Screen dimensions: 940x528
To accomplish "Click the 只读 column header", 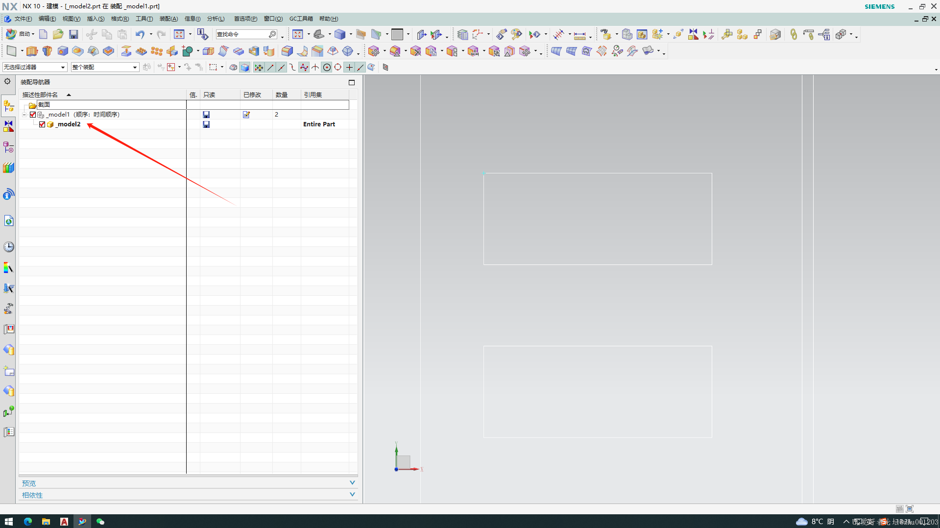I will (x=220, y=95).
